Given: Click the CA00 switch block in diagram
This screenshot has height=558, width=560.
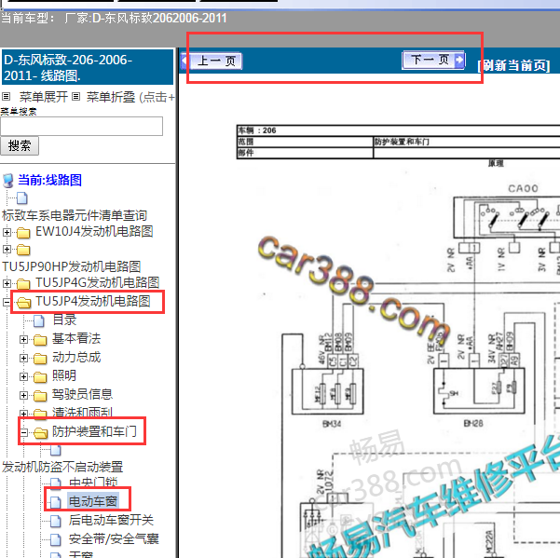Looking at the screenshot, I should click(x=507, y=217).
